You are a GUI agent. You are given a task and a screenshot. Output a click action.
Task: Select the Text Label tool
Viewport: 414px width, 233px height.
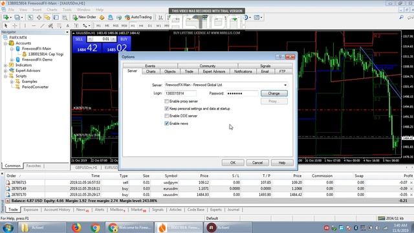[x=76, y=26]
